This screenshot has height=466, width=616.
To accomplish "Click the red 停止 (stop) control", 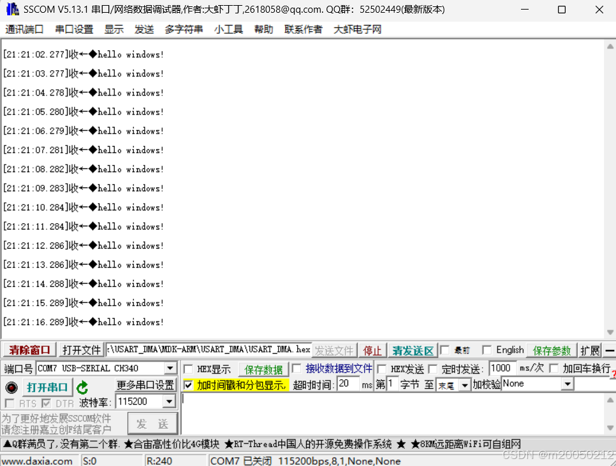I will click(x=372, y=350).
